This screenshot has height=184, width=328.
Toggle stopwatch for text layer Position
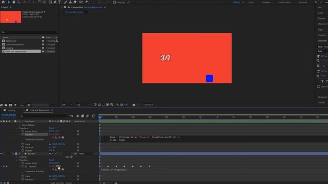(23, 134)
